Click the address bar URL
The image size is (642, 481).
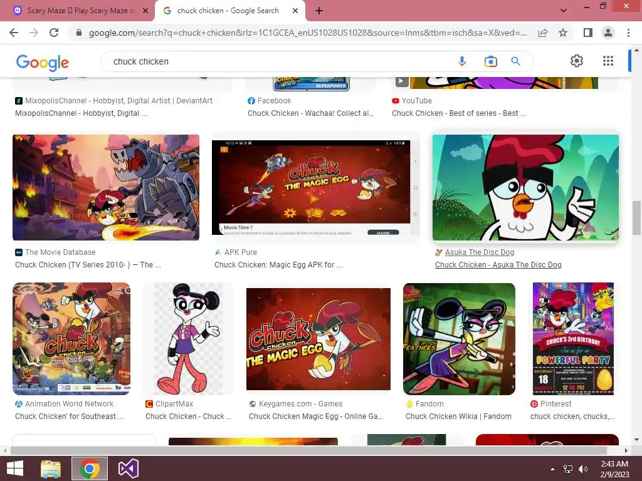pos(307,33)
